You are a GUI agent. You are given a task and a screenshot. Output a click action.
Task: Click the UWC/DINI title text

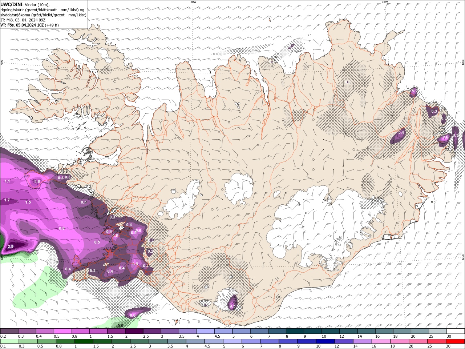pyautogui.click(x=11, y=4)
